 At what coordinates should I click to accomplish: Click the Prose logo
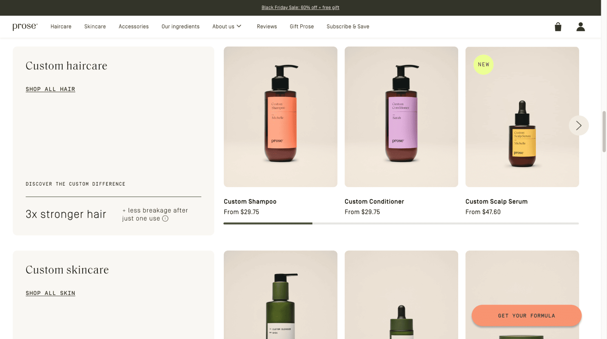pos(25,27)
